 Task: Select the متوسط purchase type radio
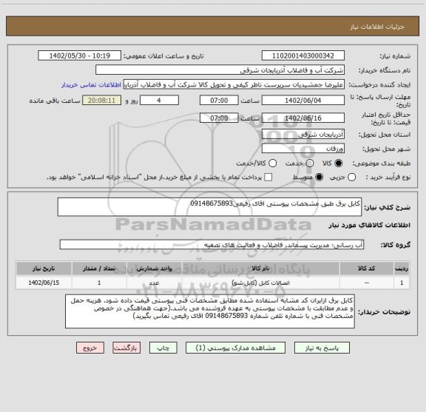pyautogui.click(x=319, y=178)
